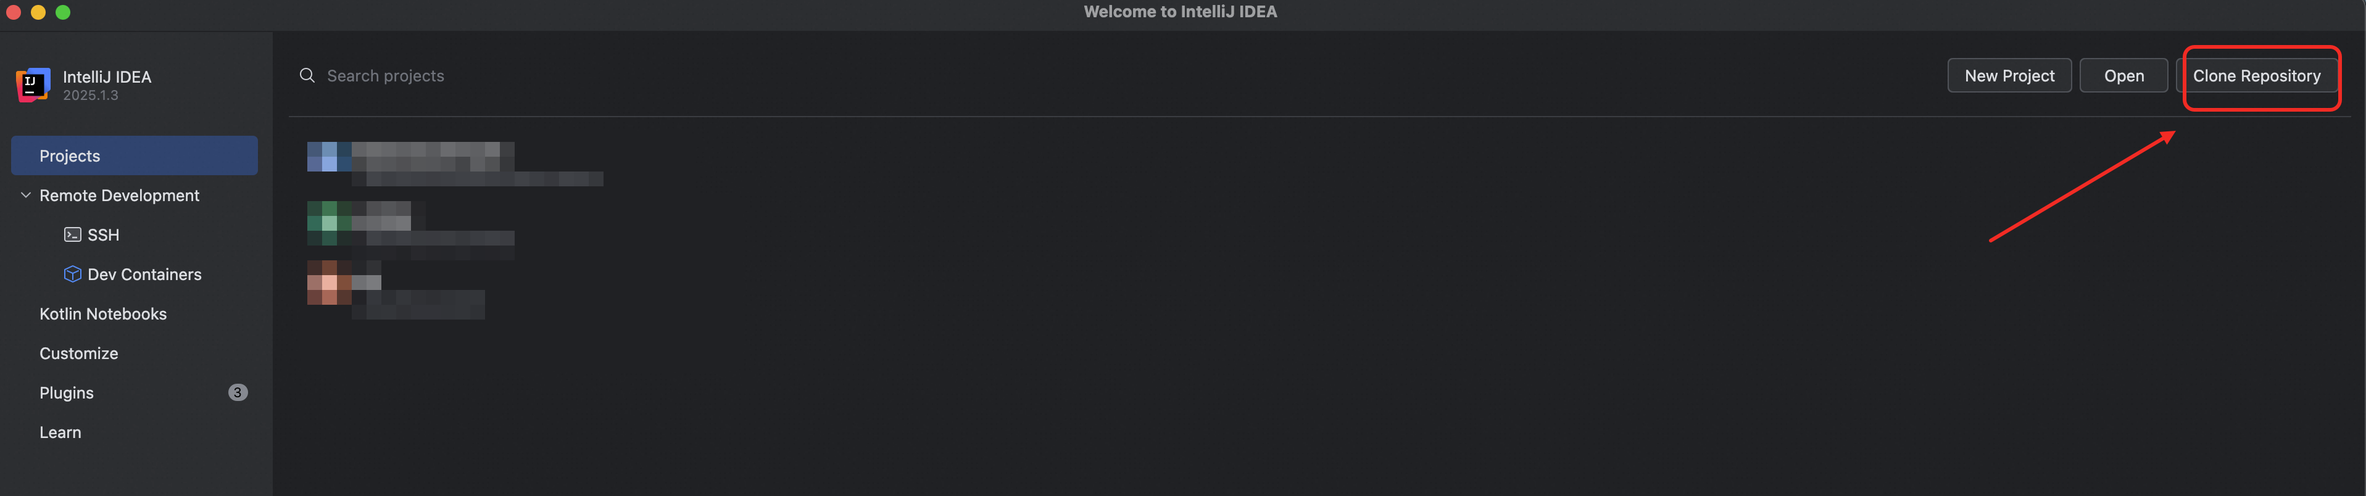Click the search magnifier icon
This screenshot has width=2366, height=496.
(x=307, y=75)
